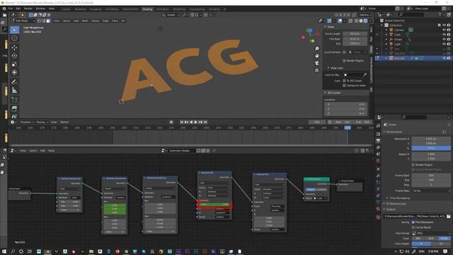Collapse the Dimensions panel

[394, 132]
